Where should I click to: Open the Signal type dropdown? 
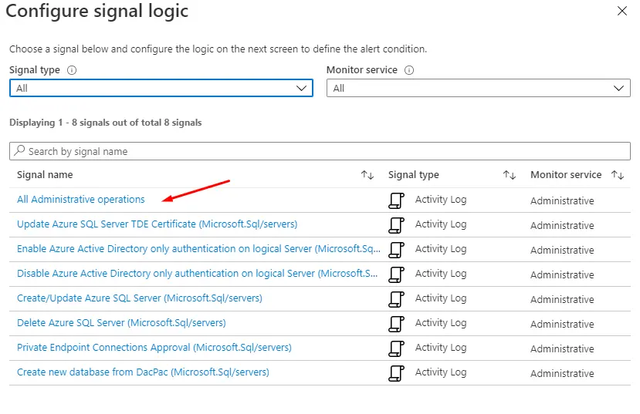[161, 89]
